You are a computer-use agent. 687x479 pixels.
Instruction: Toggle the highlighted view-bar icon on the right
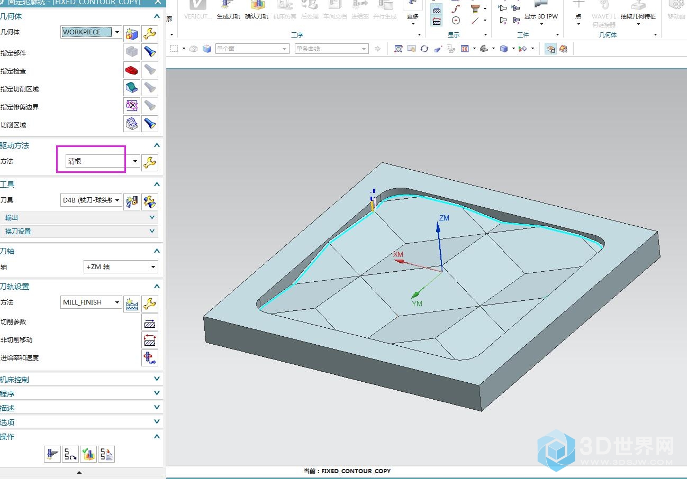tap(550, 49)
